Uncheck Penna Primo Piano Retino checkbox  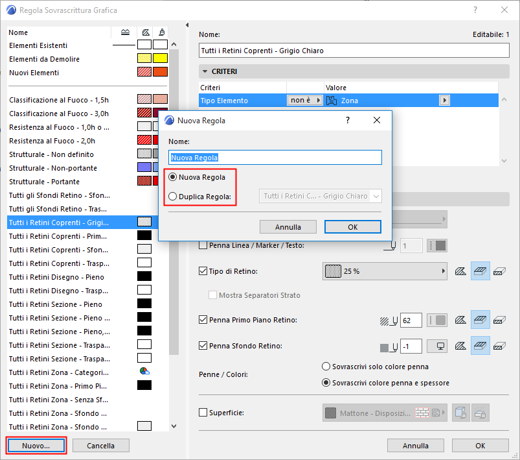pos(203,320)
